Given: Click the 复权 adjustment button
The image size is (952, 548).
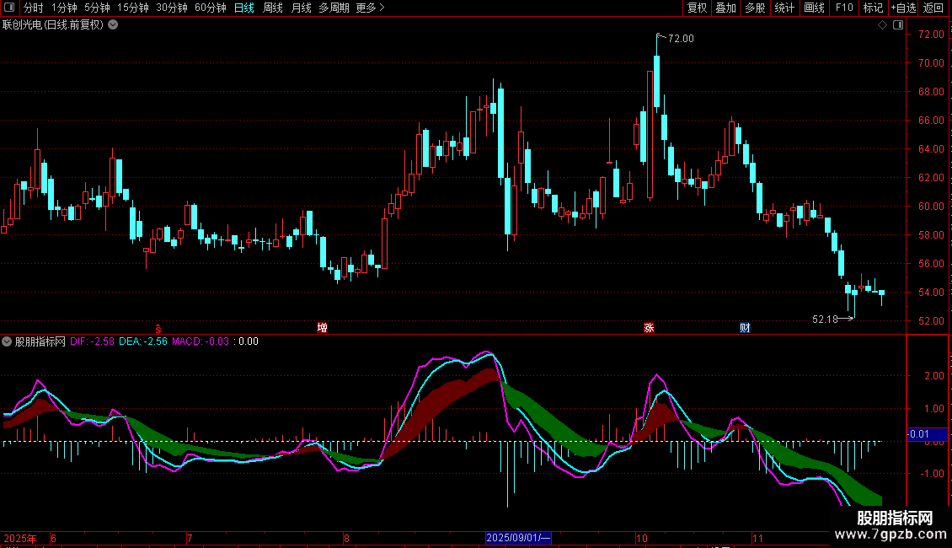Looking at the screenshot, I should [697, 8].
